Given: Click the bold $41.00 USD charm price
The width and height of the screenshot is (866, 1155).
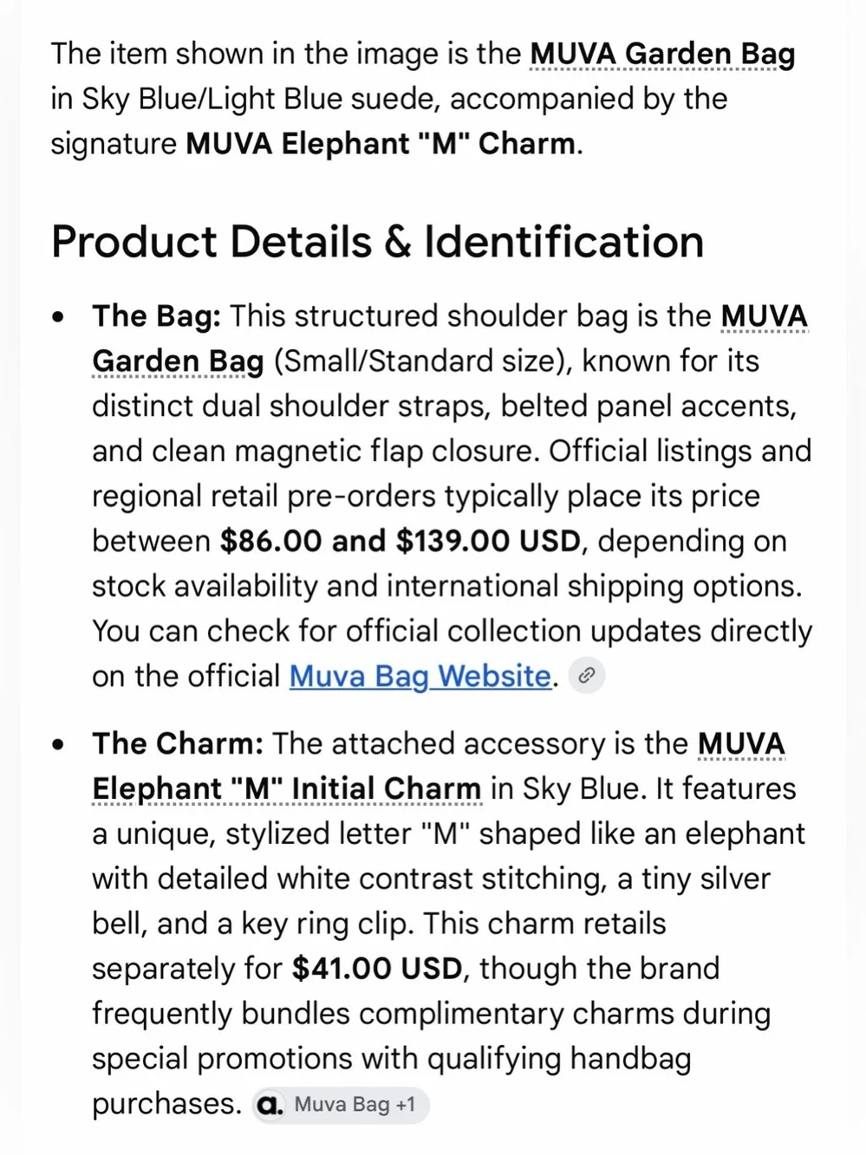Looking at the screenshot, I should pos(377,969).
